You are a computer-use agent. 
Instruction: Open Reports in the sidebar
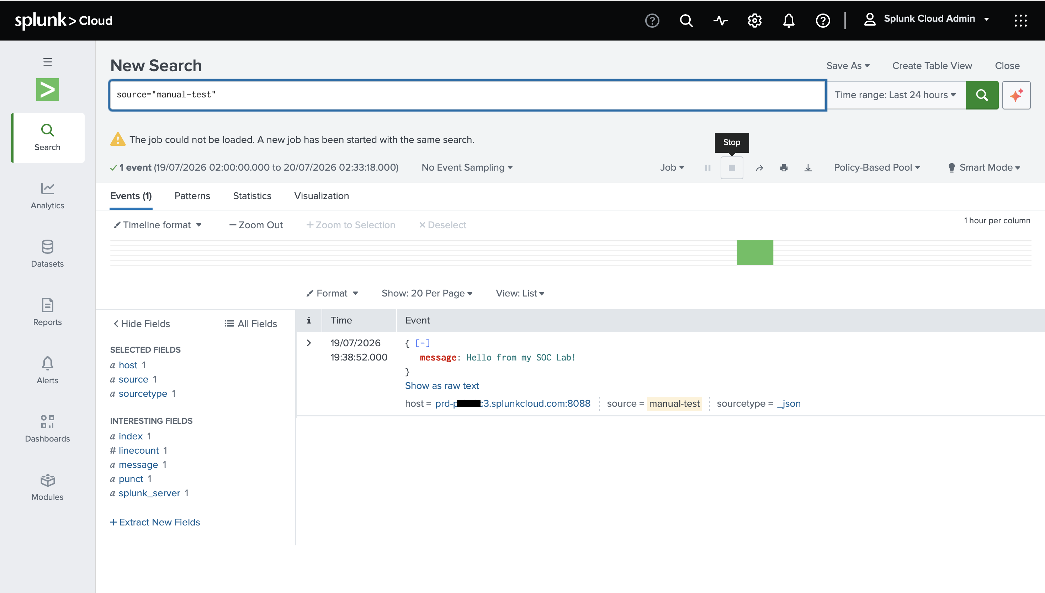coord(48,312)
